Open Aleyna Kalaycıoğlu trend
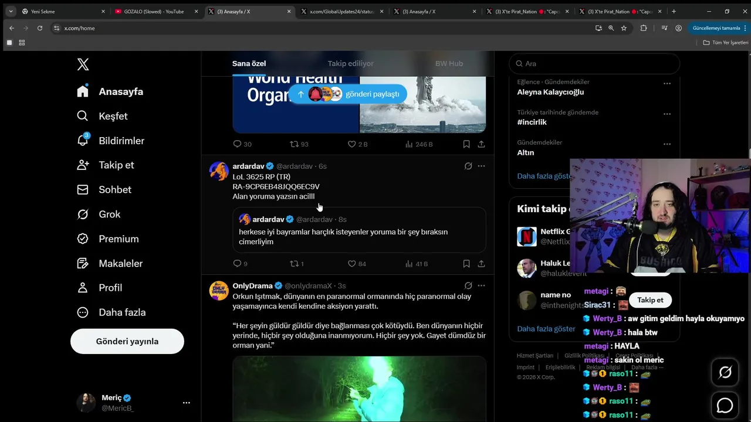This screenshot has width=751, height=422. pyautogui.click(x=550, y=92)
